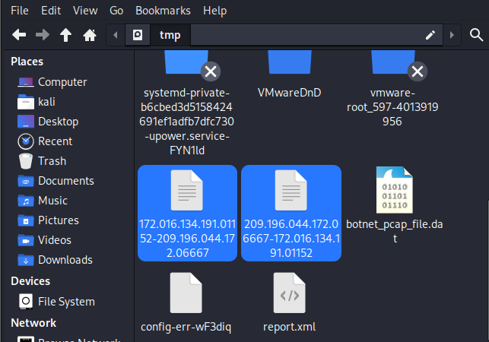Click the path bar left scroll arrow
Viewport: 489px width, 342px height.
coord(116,35)
